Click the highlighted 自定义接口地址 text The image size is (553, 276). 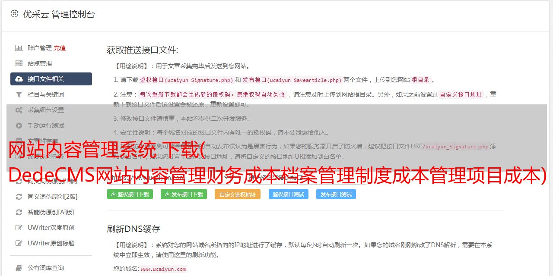point(461,94)
